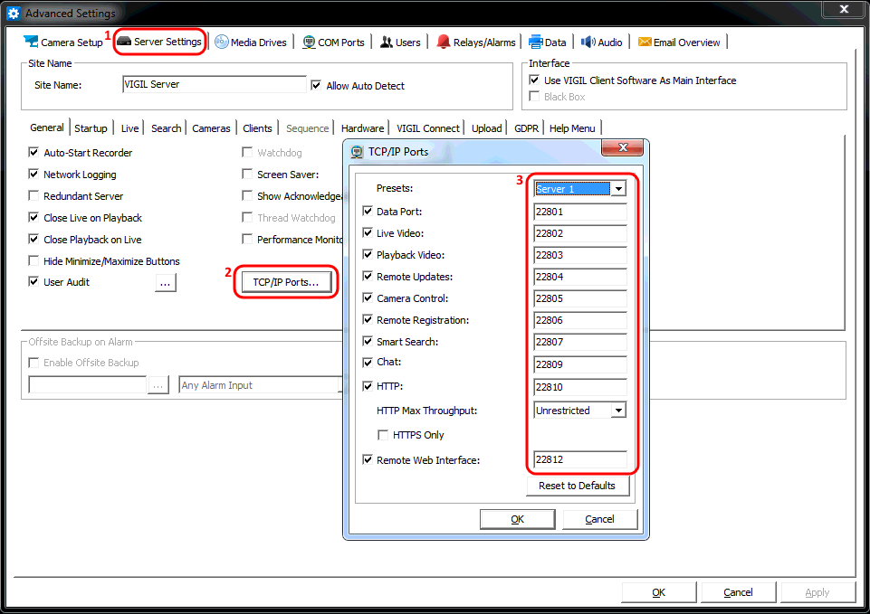This screenshot has height=614, width=870.
Task: Uncheck the Smart Search port checkbox
Action: click(368, 341)
